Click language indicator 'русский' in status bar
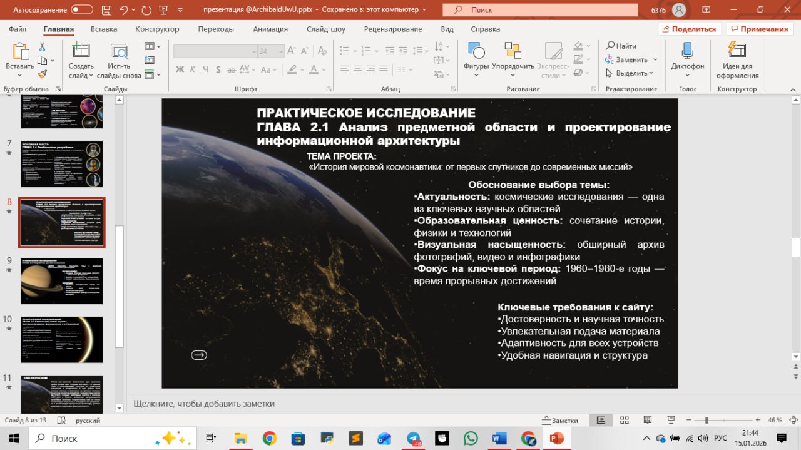Image resolution: width=801 pixels, height=450 pixels. (x=88, y=421)
